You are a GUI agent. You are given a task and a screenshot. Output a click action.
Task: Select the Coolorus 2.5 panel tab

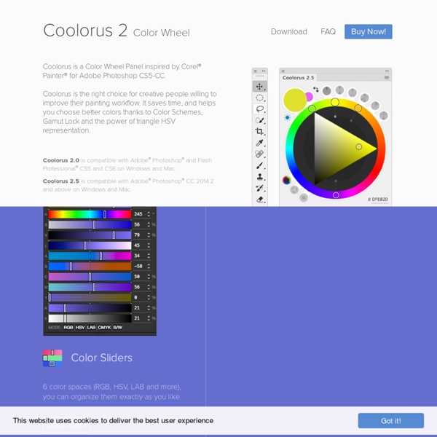(x=298, y=77)
